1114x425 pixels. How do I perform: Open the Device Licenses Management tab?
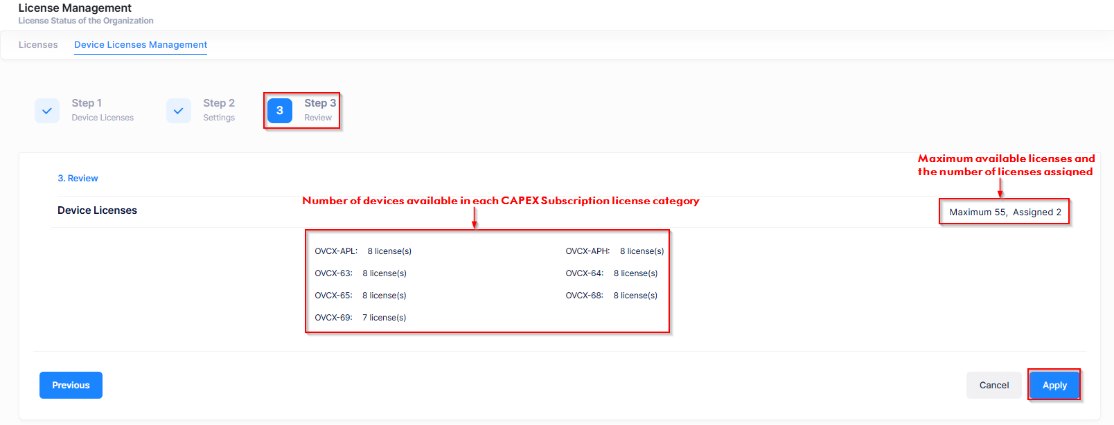click(141, 45)
